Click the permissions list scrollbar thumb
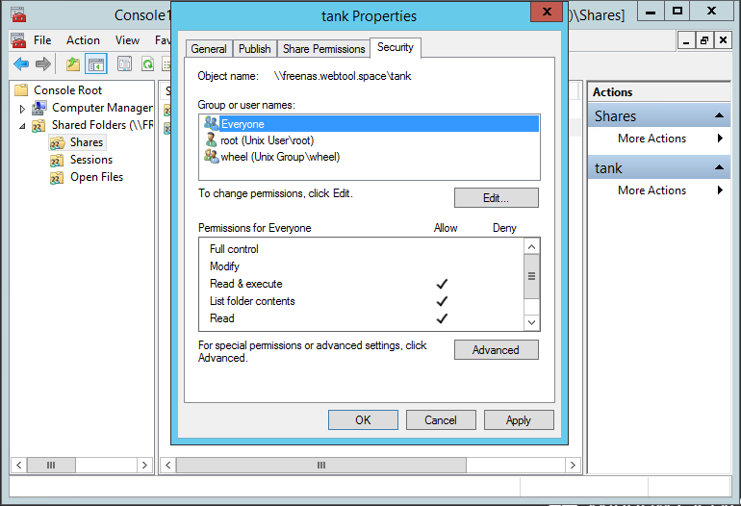Screen dimensions: 741x506 tap(531, 276)
